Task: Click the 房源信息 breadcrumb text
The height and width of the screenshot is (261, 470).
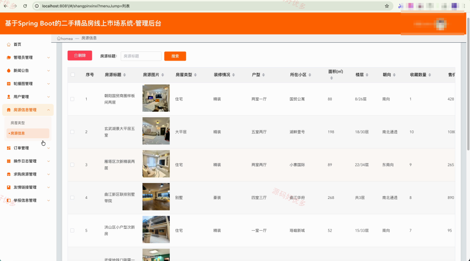Action: point(89,38)
